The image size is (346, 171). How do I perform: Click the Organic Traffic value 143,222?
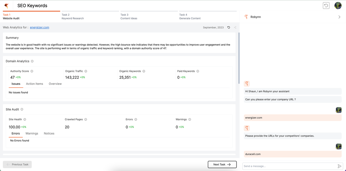[72, 77]
